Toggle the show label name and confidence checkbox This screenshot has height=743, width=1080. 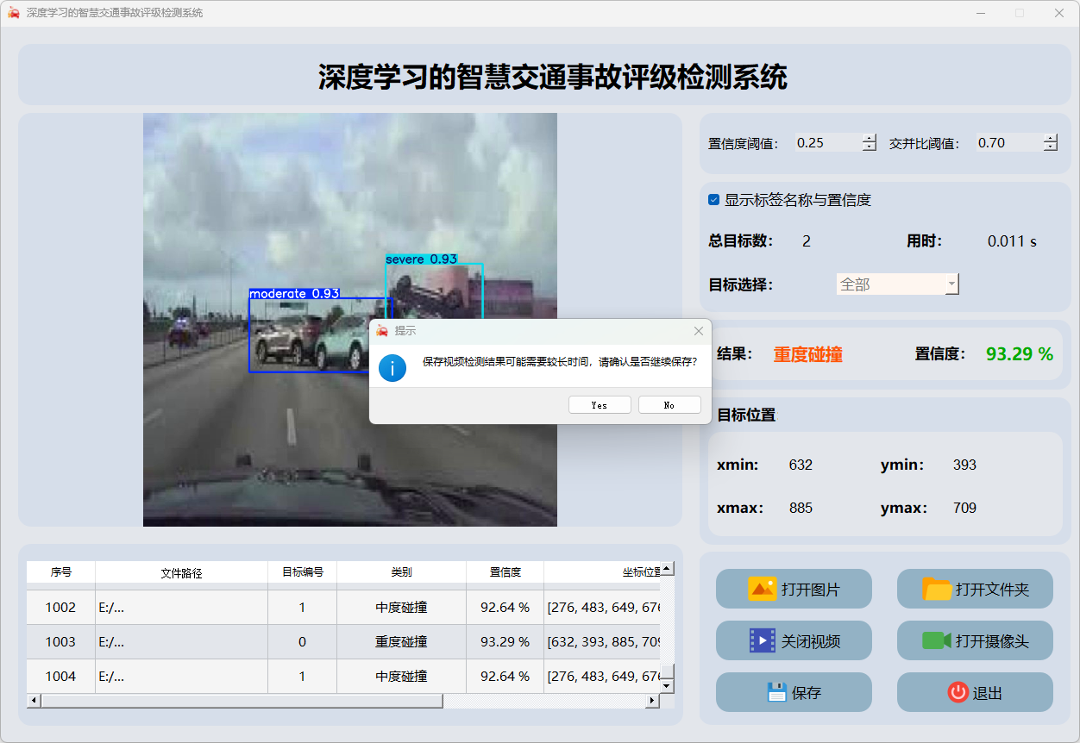pyautogui.click(x=714, y=200)
